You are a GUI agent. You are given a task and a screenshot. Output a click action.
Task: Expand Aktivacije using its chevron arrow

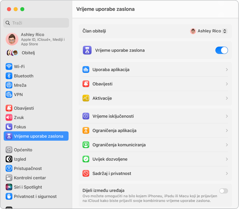coord(227,98)
